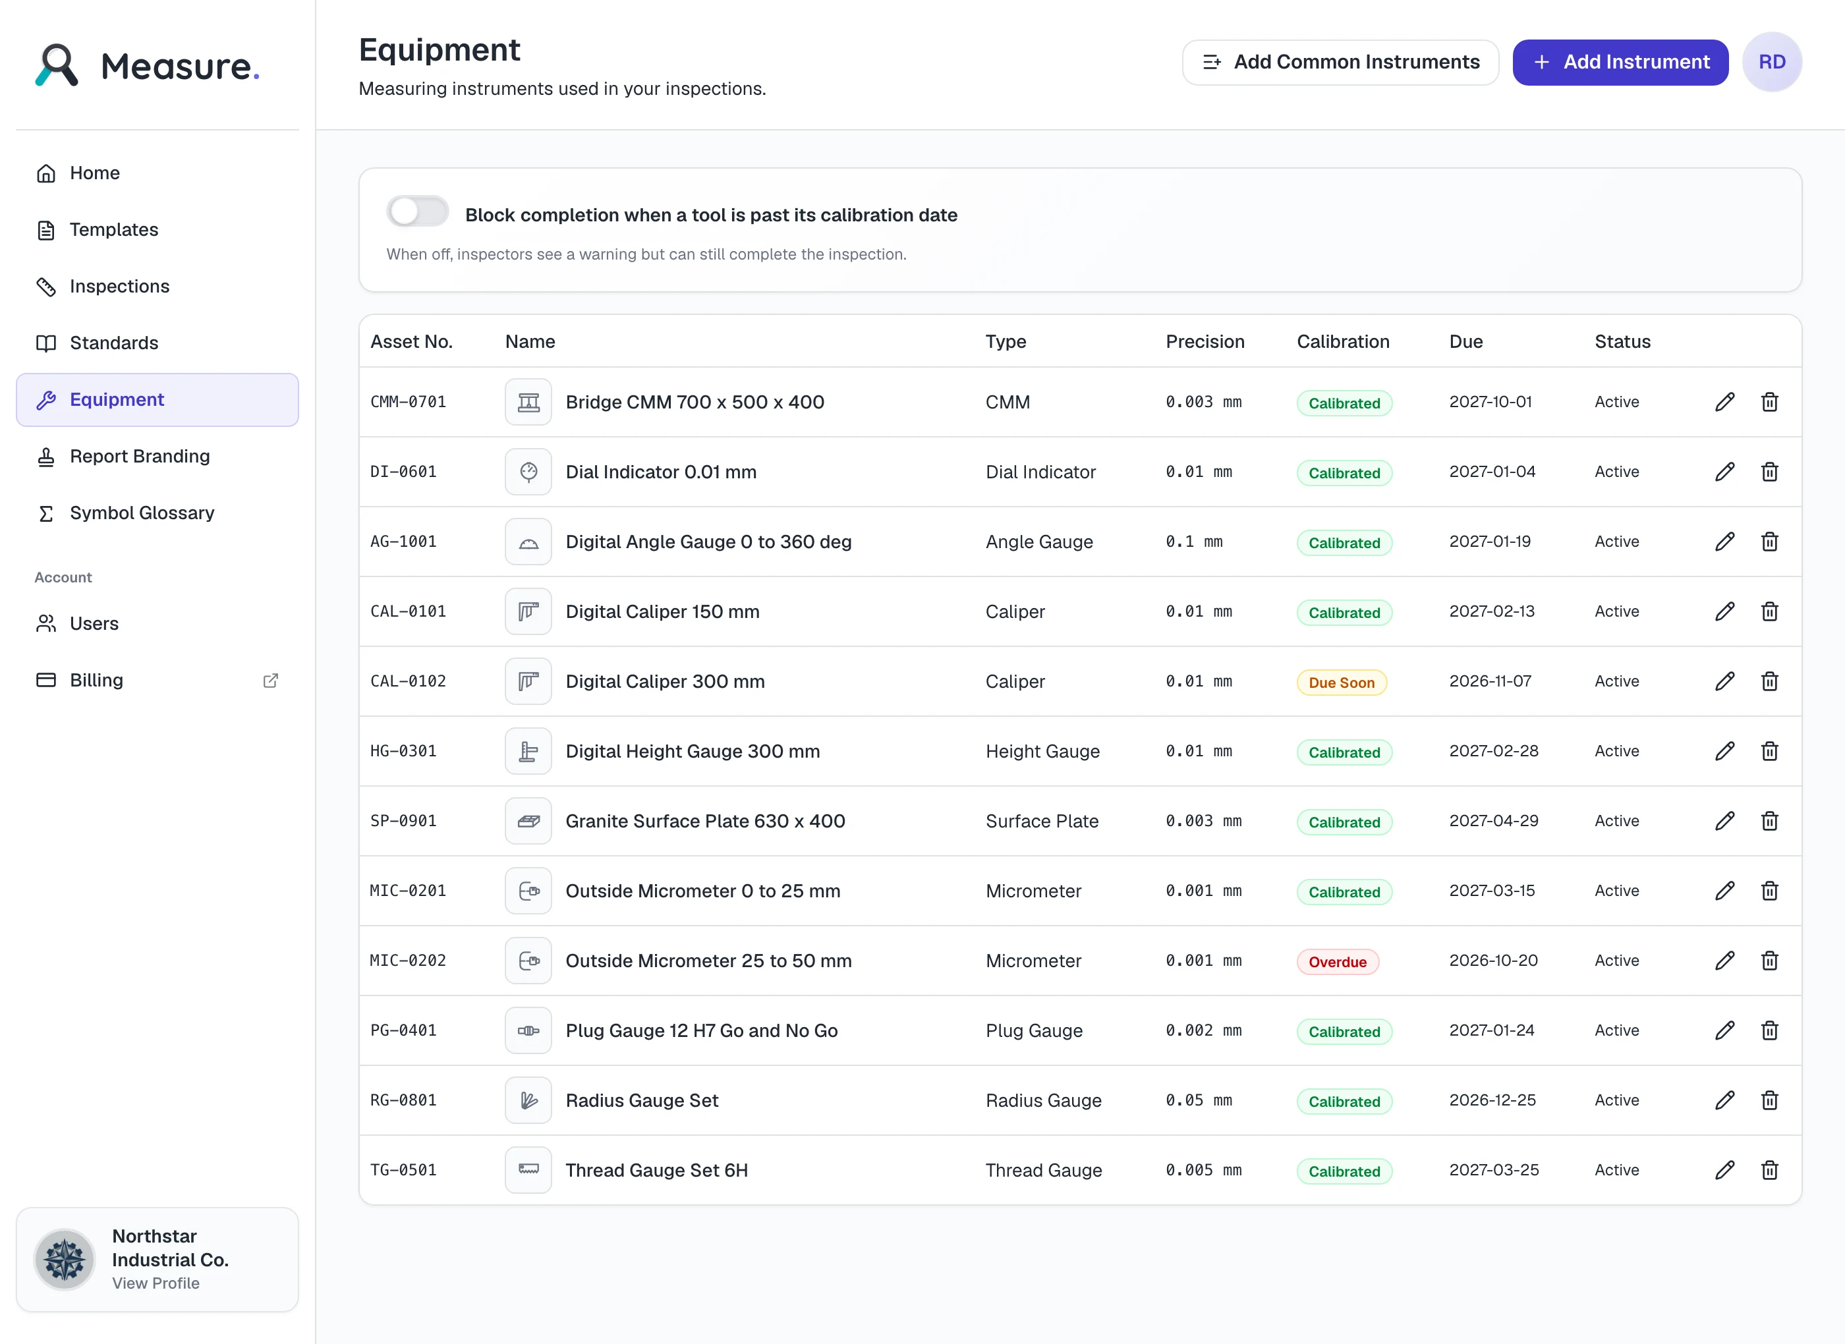Delete the Digital Angle Gauge instrument
1845x1344 pixels.
tap(1769, 542)
